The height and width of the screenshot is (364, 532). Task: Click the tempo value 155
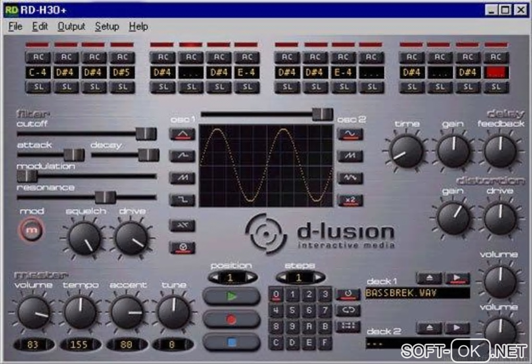(80, 345)
